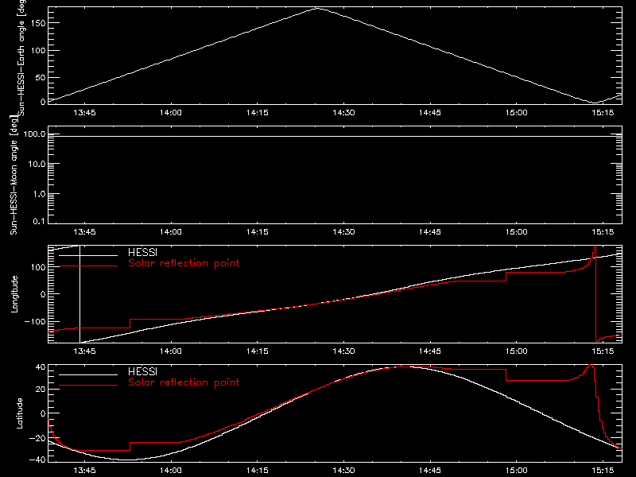636x477 pixels.
Task: Click 15:00 time label under Latitude plot
Action: tap(516, 471)
